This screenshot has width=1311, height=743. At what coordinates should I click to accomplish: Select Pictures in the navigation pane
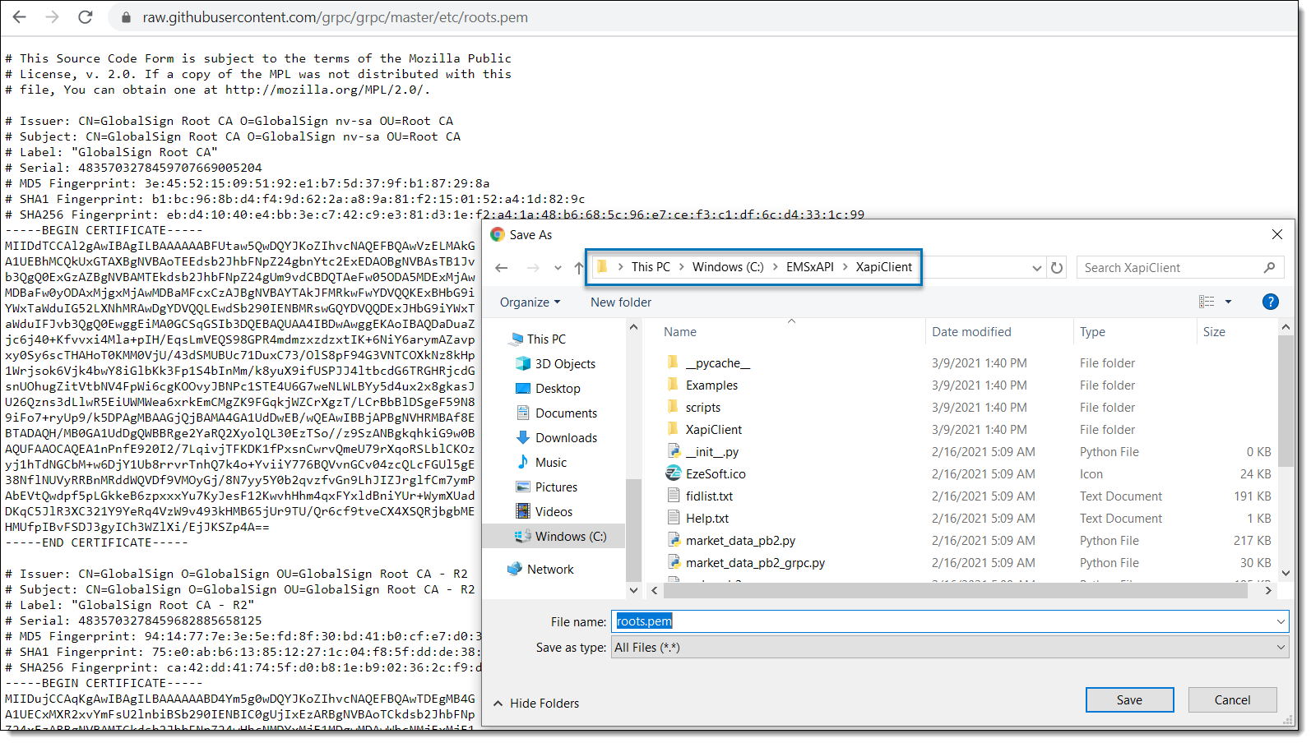(x=556, y=487)
